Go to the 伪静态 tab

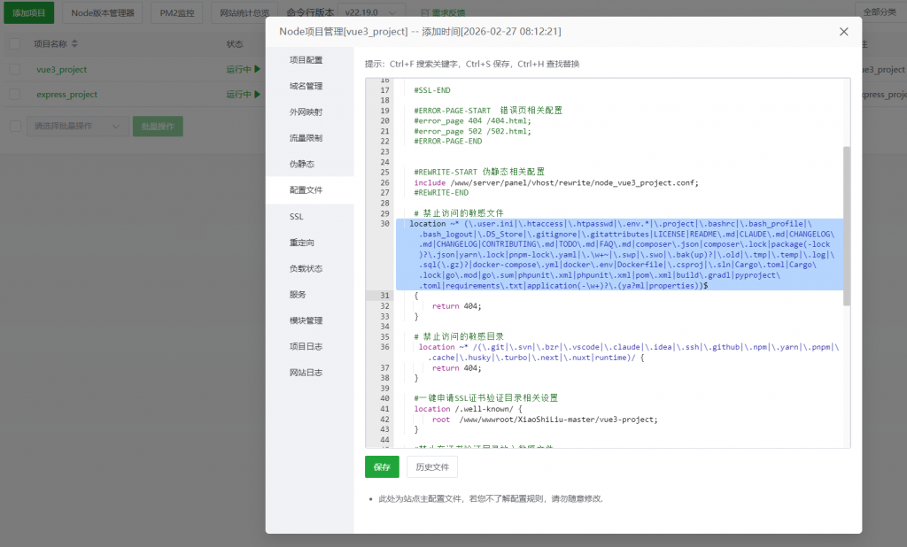coord(302,164)
